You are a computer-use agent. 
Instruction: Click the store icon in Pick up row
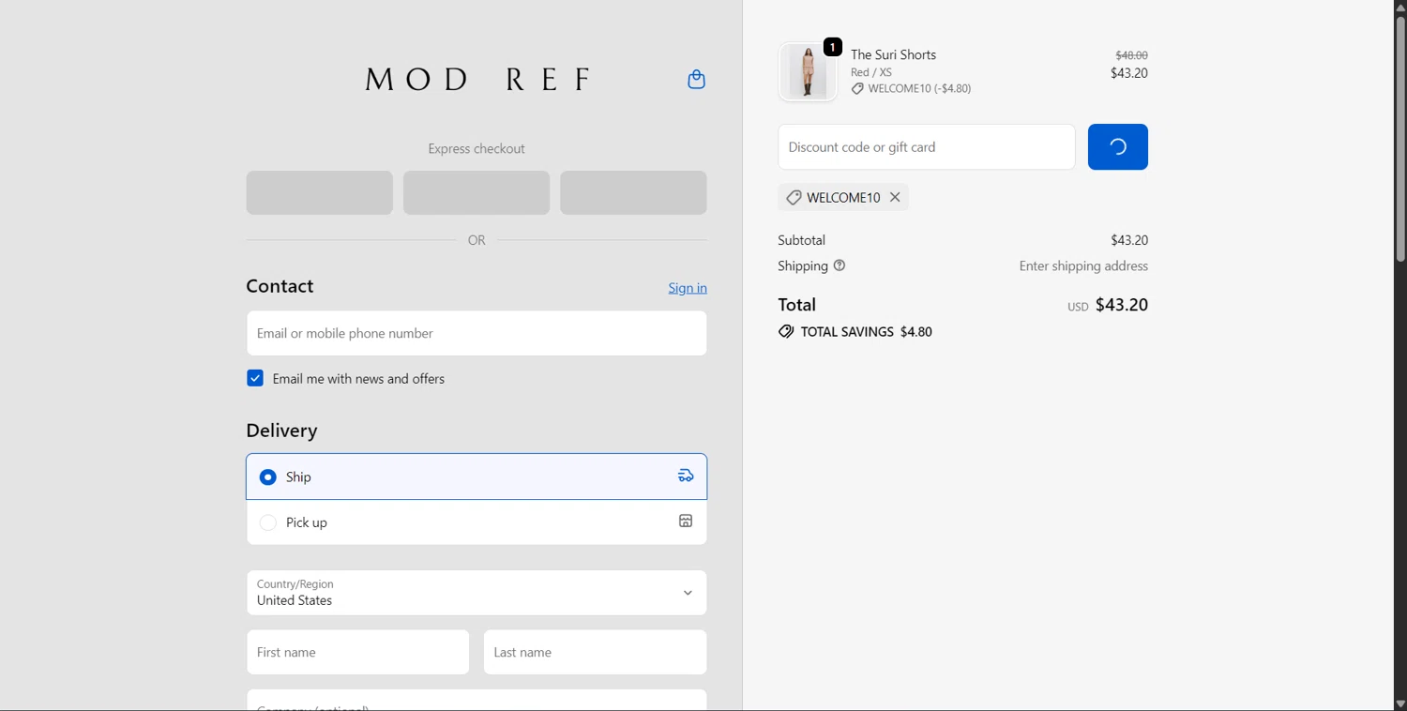pyautogui.click(x=686, y=522)
